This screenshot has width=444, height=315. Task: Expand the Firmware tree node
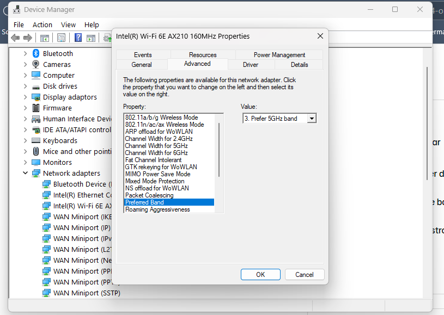pos(25,108)
